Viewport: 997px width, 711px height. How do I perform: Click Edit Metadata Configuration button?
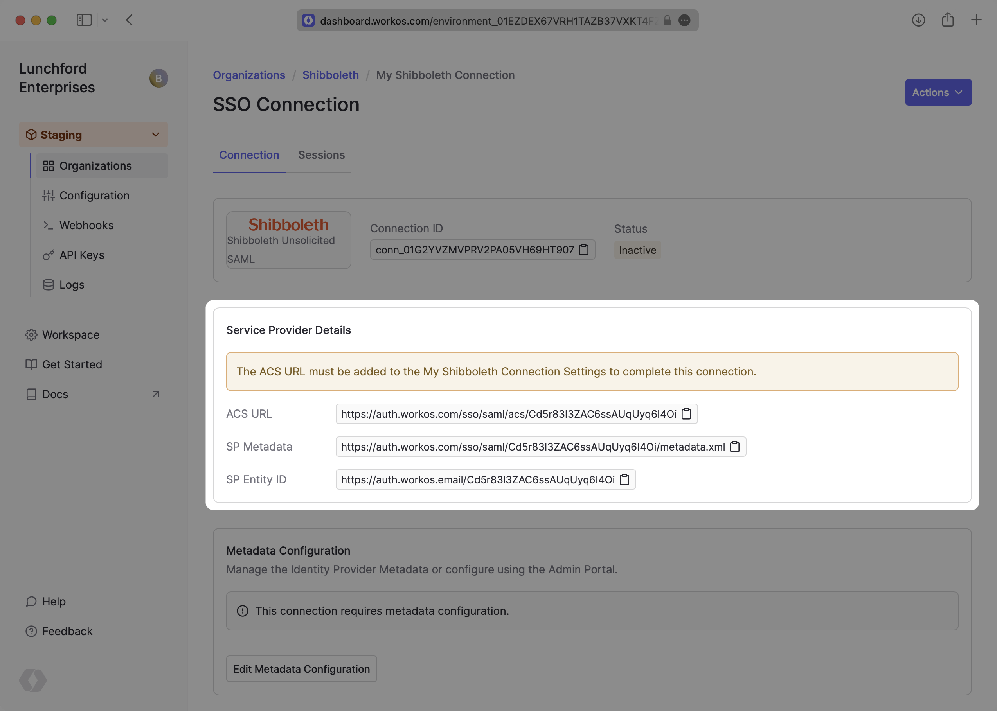[301, 668]
